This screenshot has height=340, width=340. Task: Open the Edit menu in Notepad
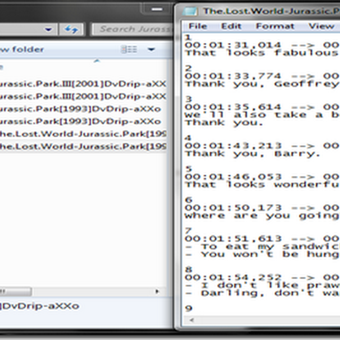[x=231, y=26]
